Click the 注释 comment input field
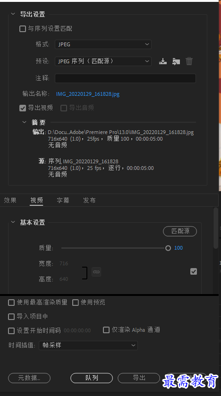This screenshot has height=396, width=221. 125,78
